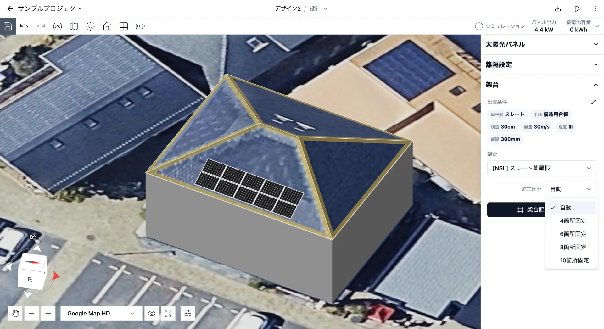Screen dimensions: 604x329
Task: Click the 粗度 III chip
Action: [x=565, y=127]
